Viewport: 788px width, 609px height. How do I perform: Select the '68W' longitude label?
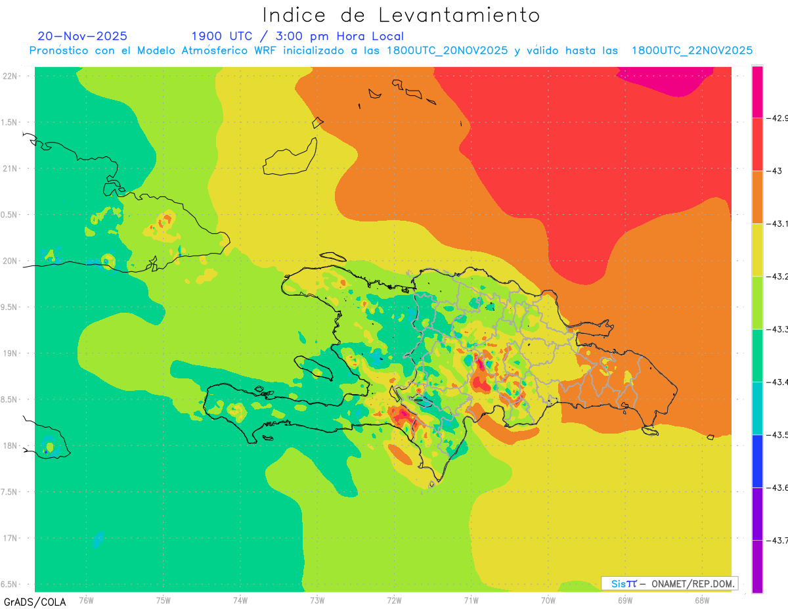[702, 600]
